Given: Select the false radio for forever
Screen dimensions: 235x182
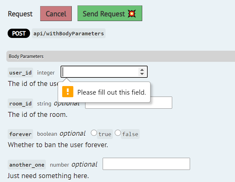Looking at the screenshot, I should tap(118, 133).
